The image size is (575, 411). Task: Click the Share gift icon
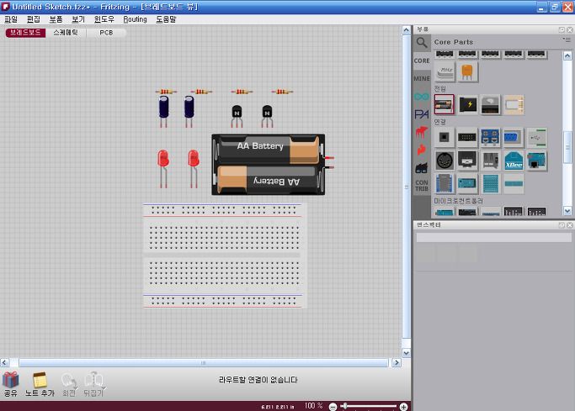tap(11, 380)
